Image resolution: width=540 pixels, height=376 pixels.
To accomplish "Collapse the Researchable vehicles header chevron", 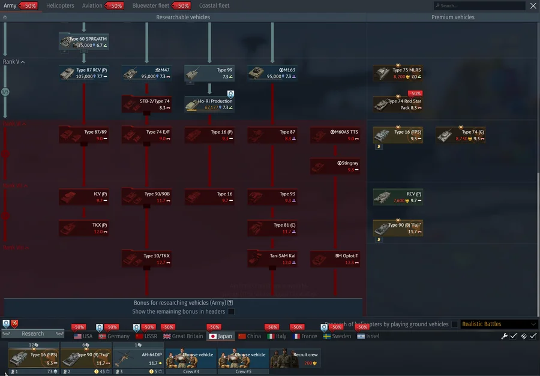I will [x=5, y=17].
